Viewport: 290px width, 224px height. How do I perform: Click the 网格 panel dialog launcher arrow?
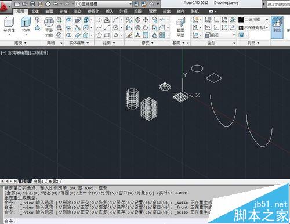61,43
